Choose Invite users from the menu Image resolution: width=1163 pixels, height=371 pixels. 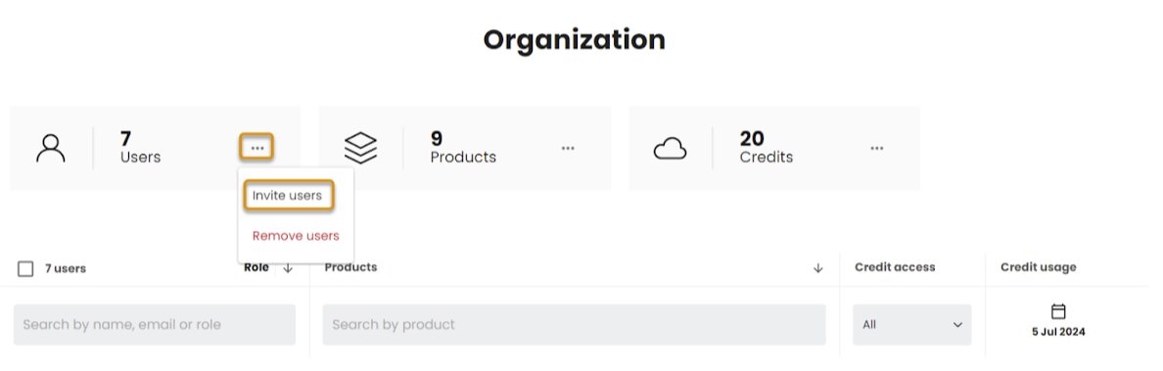[x=287, y=196]
